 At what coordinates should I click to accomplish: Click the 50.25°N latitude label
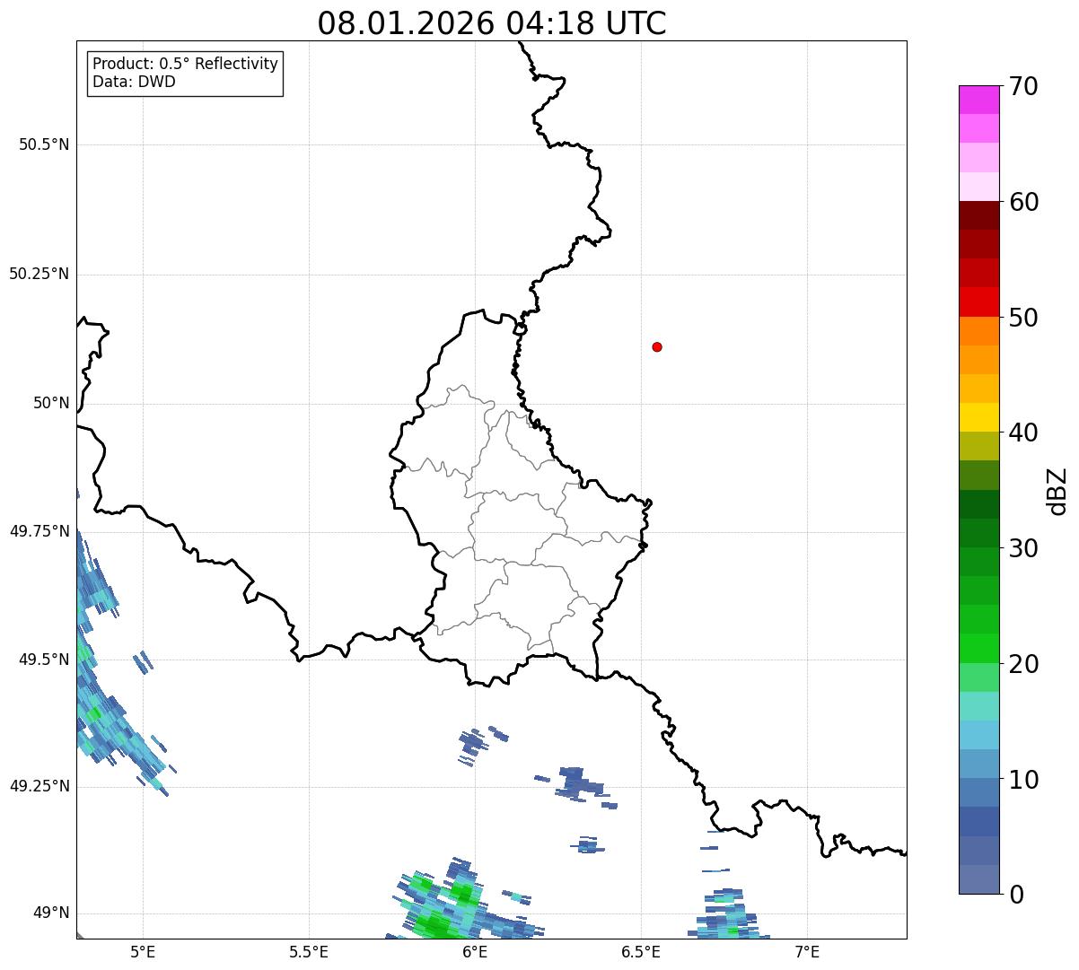coord(39,274)
